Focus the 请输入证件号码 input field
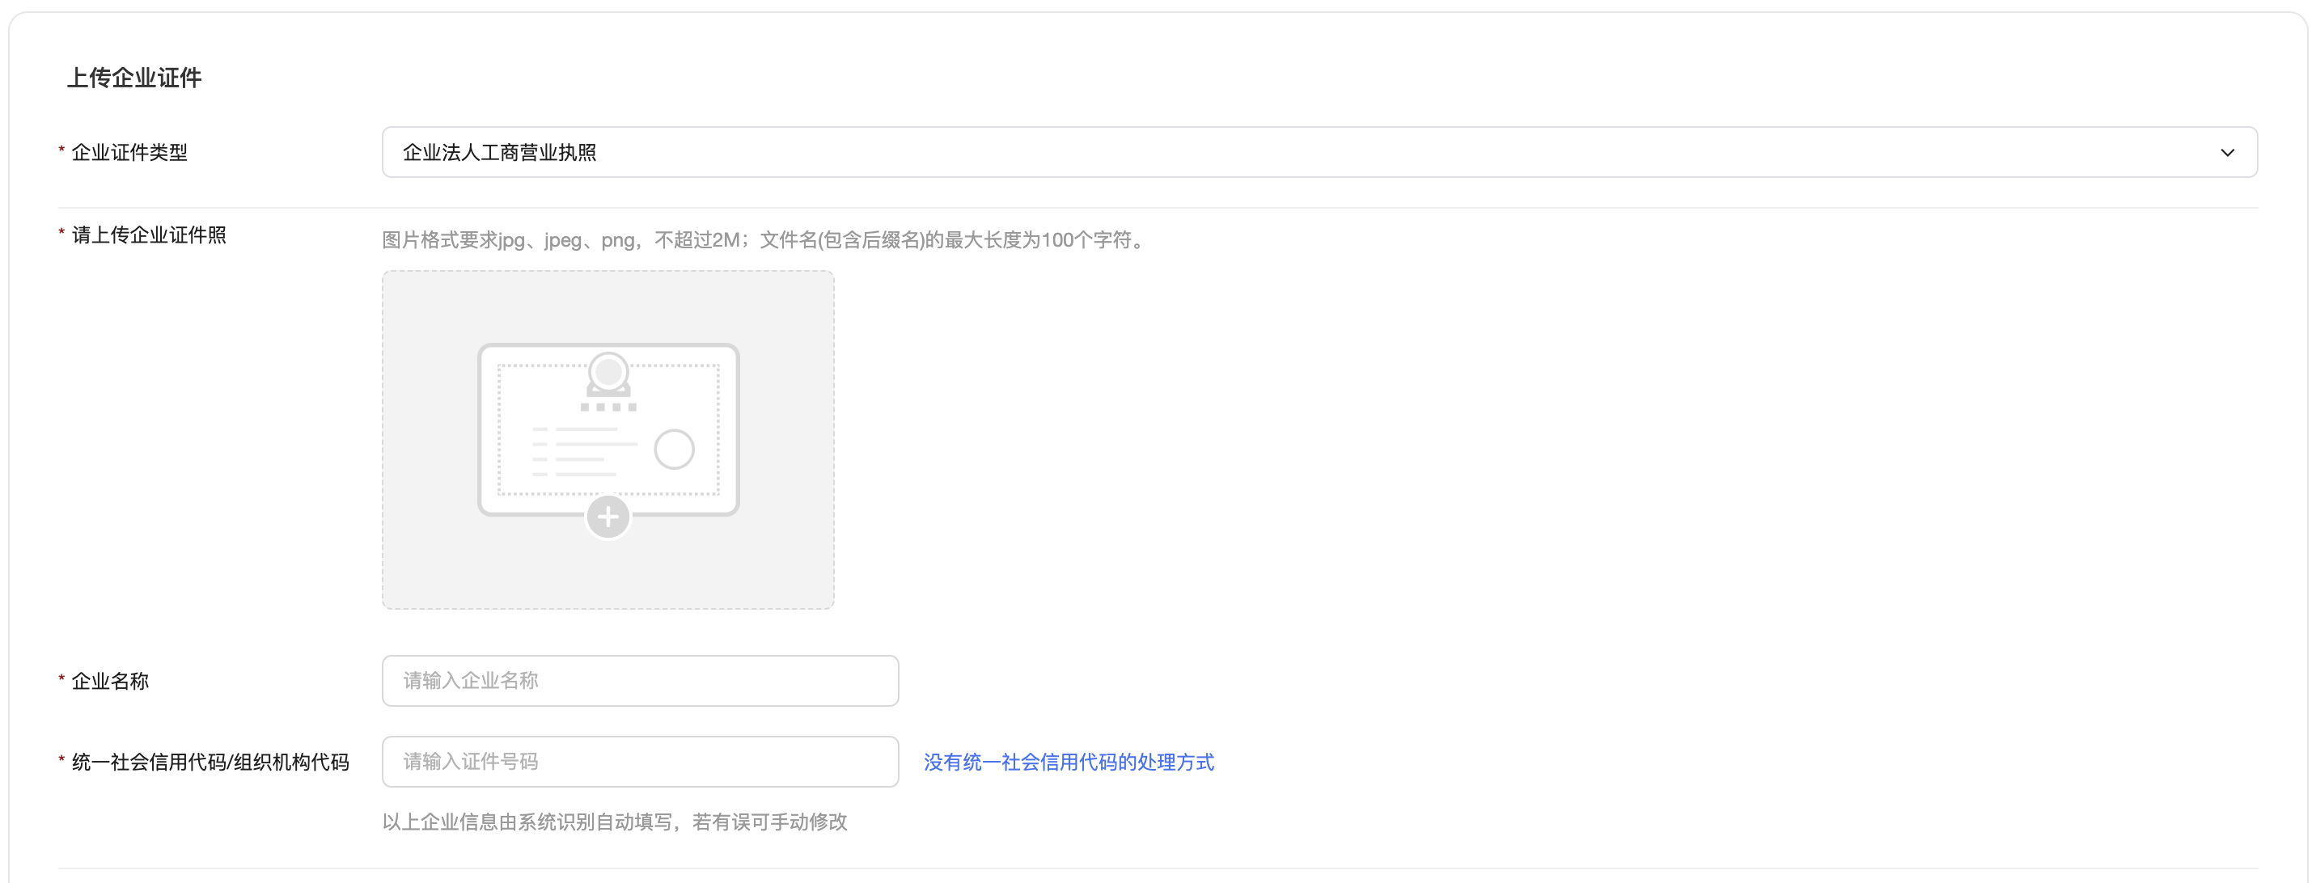Image resolution: width=2320 pixels, height=883 pixels. coord(639,762)
